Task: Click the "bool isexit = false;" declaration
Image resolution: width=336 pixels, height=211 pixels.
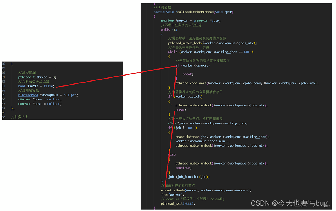Action: [x=37, y=86]
